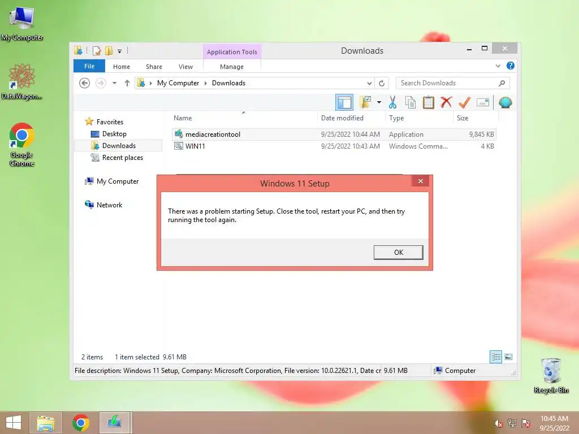Open the recent locations dropdown arrow
579x434 pixels.
(114, 83)
